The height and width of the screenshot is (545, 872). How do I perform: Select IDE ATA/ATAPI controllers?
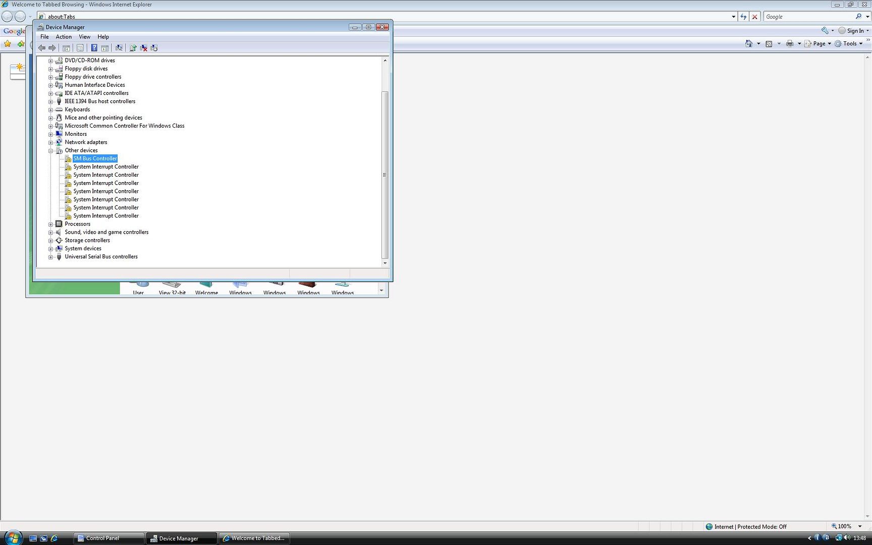pos(96,93)
